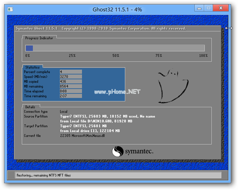Click the 'Current file' label
Viewport: 238px width, 190px height.
point(32,135)
